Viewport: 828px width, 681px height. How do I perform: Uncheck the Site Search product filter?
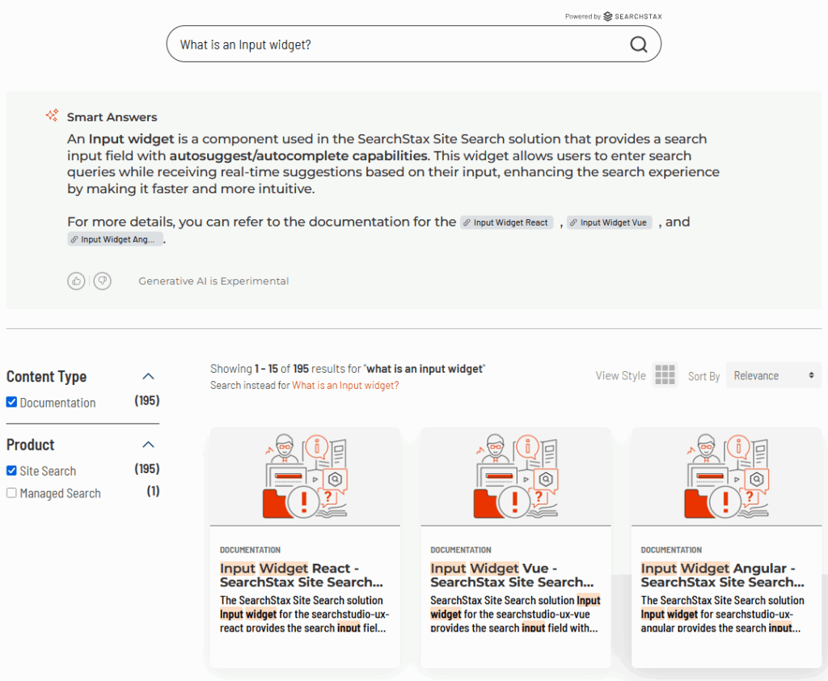tap(11, 470)
